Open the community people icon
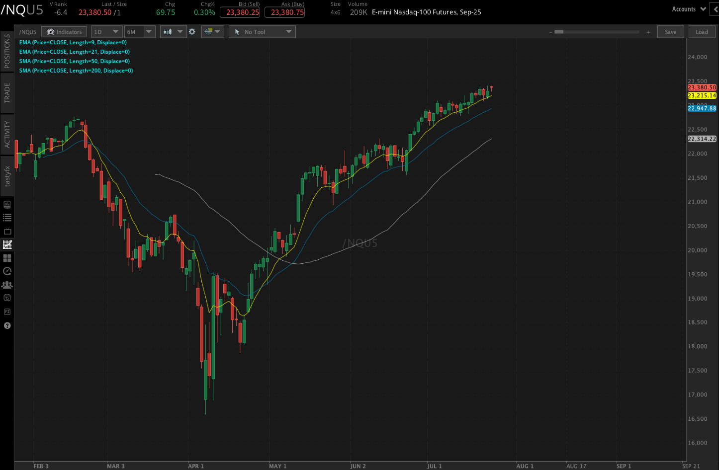 pyautogui.click(x=7, y=284)
